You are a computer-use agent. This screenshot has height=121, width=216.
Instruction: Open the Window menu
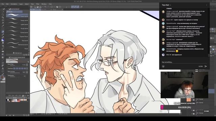(44, 4)
